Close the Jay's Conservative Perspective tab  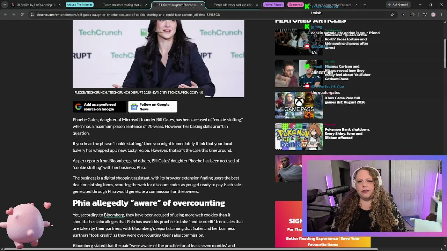pyautogui.click(x=356, y=5)
